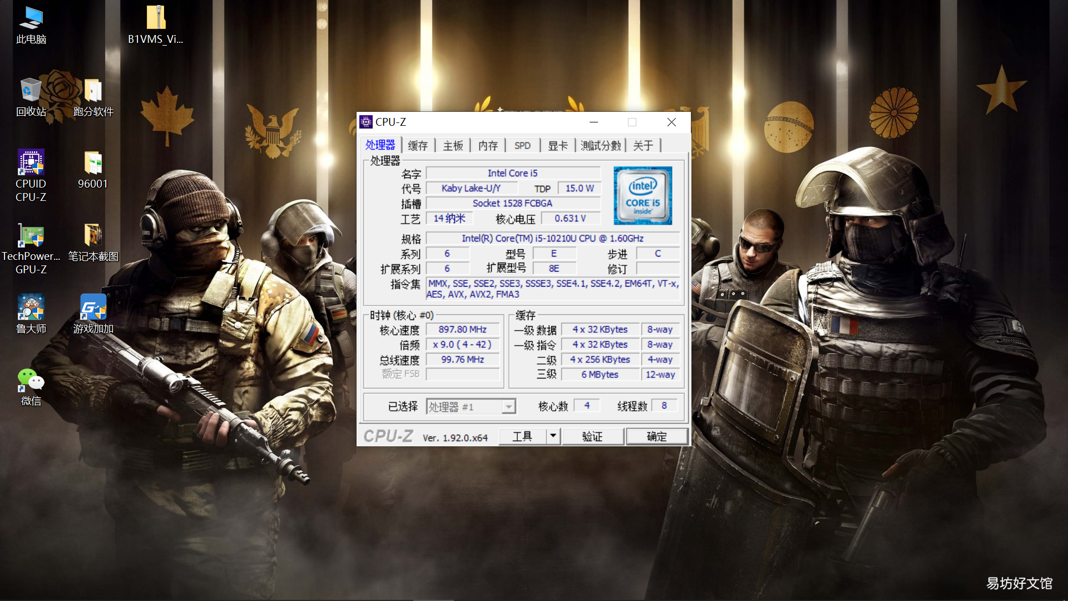Viewport: 1068px width, 601px height.
Task: Open the 跑分软件 folder icon
Action: coord(93,97)
